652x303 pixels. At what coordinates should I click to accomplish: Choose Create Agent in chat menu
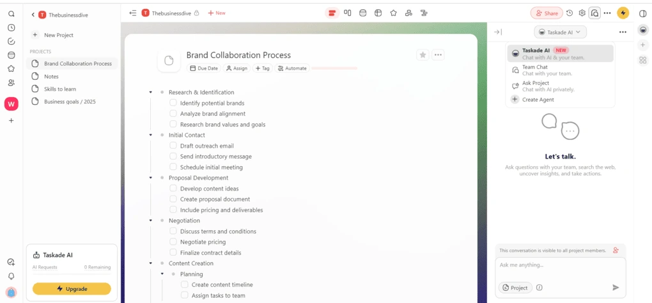(560, 99)
